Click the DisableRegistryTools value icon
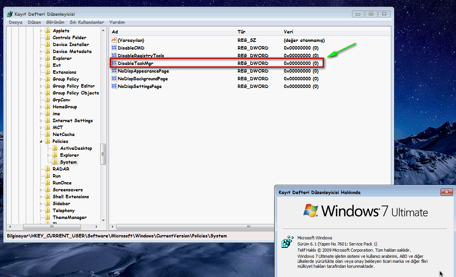The image size is (456, 277). 114,55
